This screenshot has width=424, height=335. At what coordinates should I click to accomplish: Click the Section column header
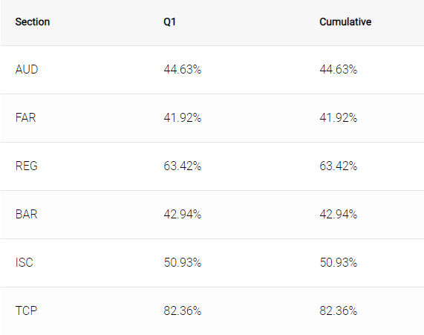point(33,22)
